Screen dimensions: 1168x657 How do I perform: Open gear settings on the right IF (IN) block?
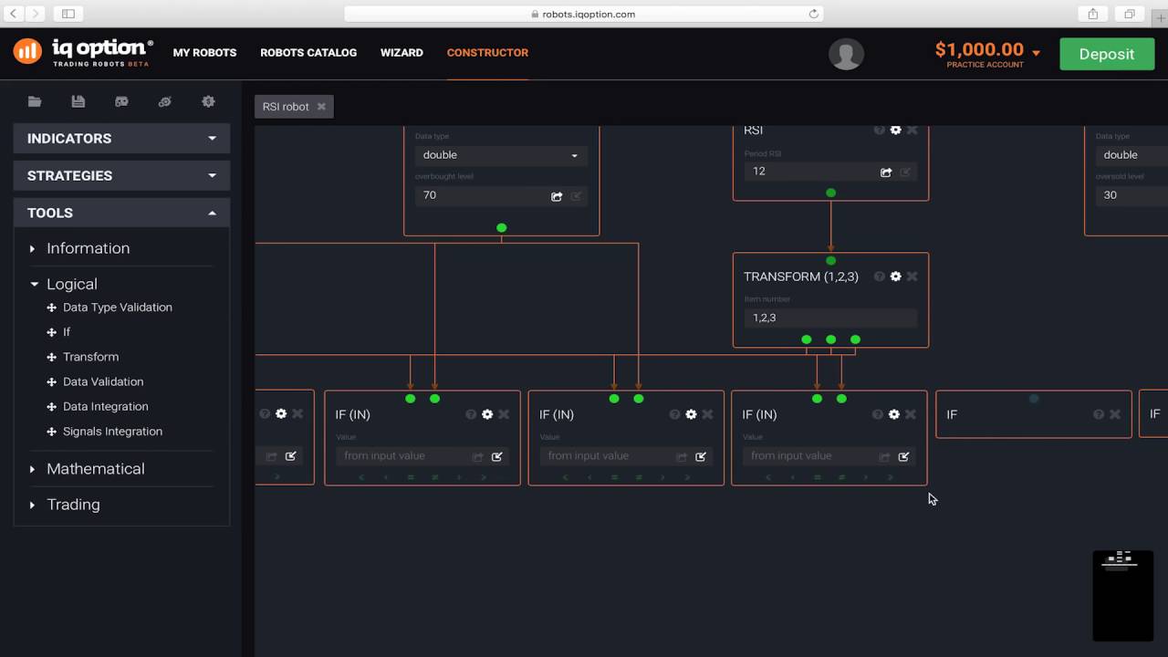click(x=893, y=414)
